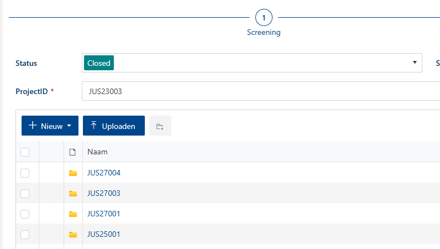440x249 pixels.
Task: Click the folder icon next to JUS27004
Action: point(73,173)
